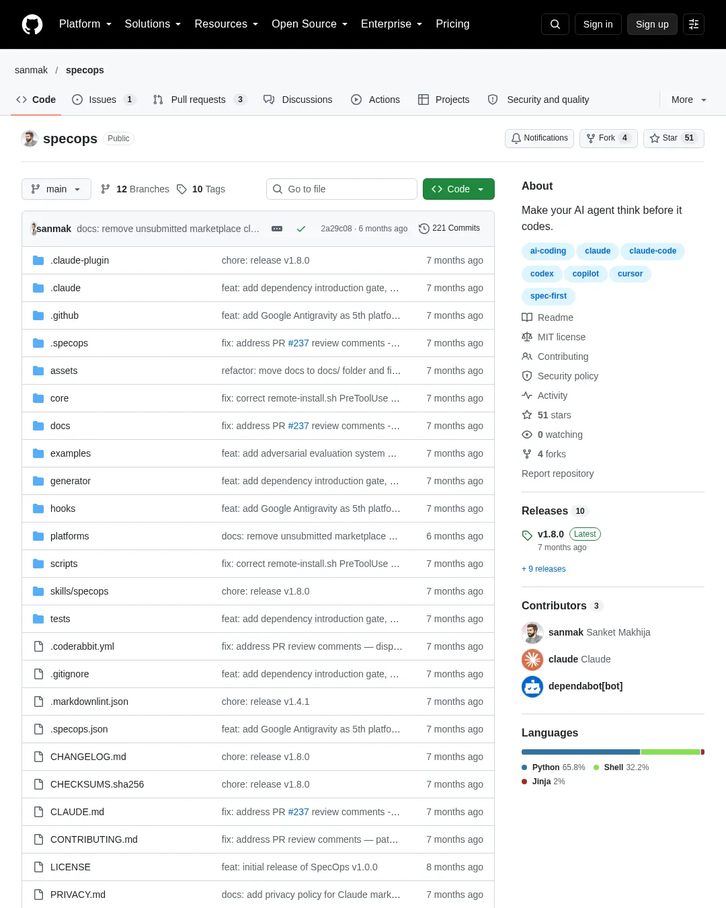Open the green Code dropdown button
726x908 pixels.
pos(458,189)
